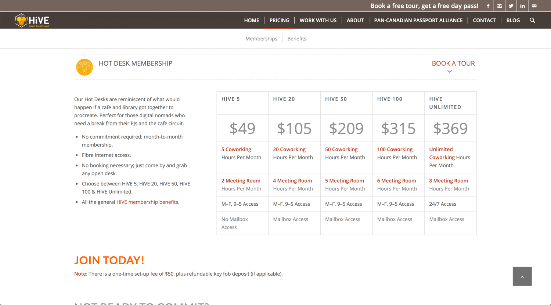Viewport: 551px width, 305px height.
Task: Open the Contact menu item
Action: click(x=485, y=20)
